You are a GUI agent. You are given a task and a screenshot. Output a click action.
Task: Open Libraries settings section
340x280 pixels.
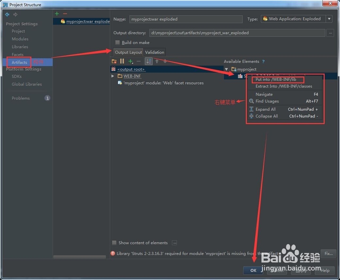20,47
